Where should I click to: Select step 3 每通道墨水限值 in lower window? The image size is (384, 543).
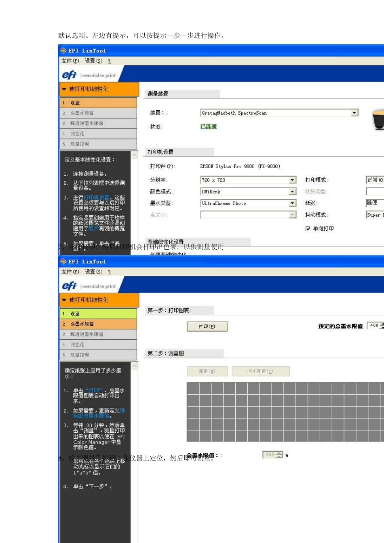coord(98,334)
